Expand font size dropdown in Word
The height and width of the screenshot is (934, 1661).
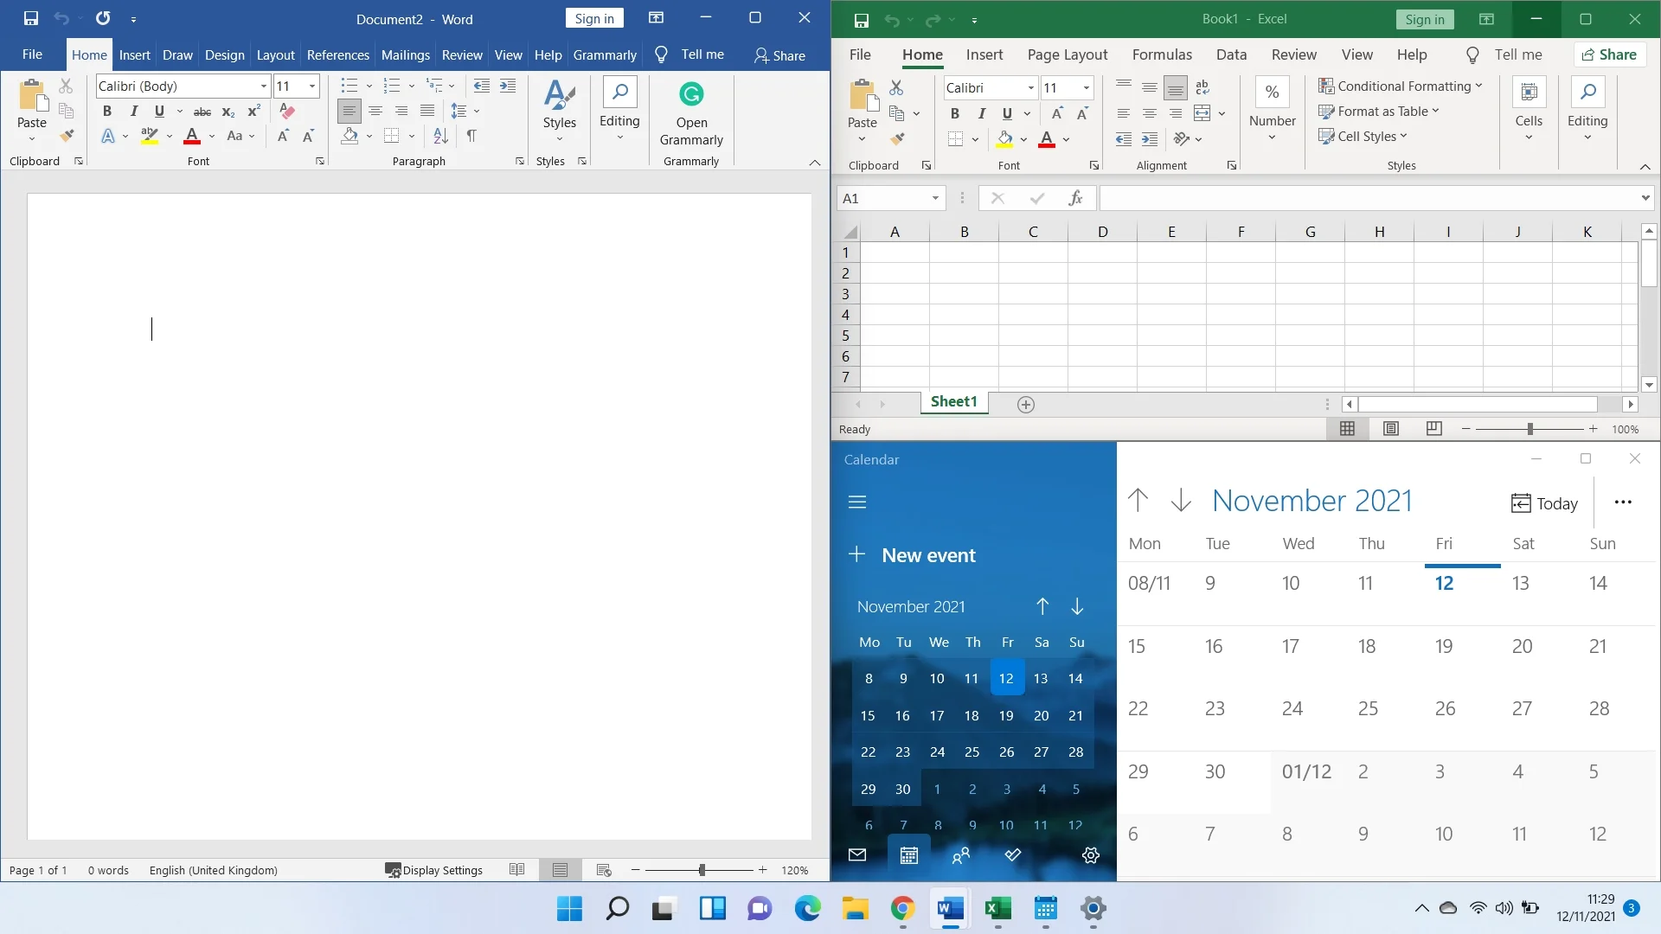[x=312, y=86]
